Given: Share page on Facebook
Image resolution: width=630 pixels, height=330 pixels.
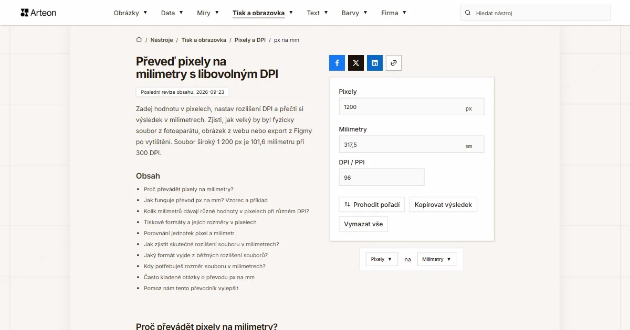Looking at the screenshot, I should pyautogui.click(x=337, y=63).
